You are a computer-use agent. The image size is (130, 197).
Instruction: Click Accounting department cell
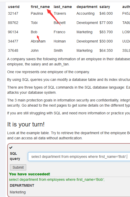86,13
